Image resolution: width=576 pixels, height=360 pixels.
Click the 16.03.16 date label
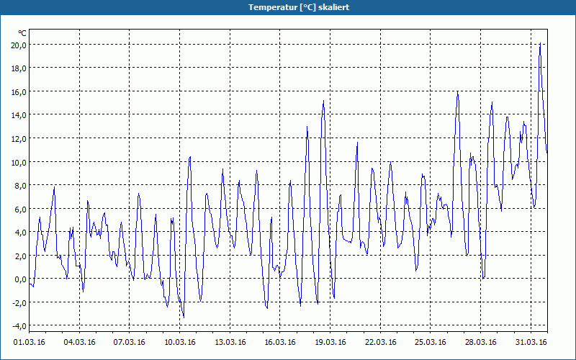pos(280,343)
